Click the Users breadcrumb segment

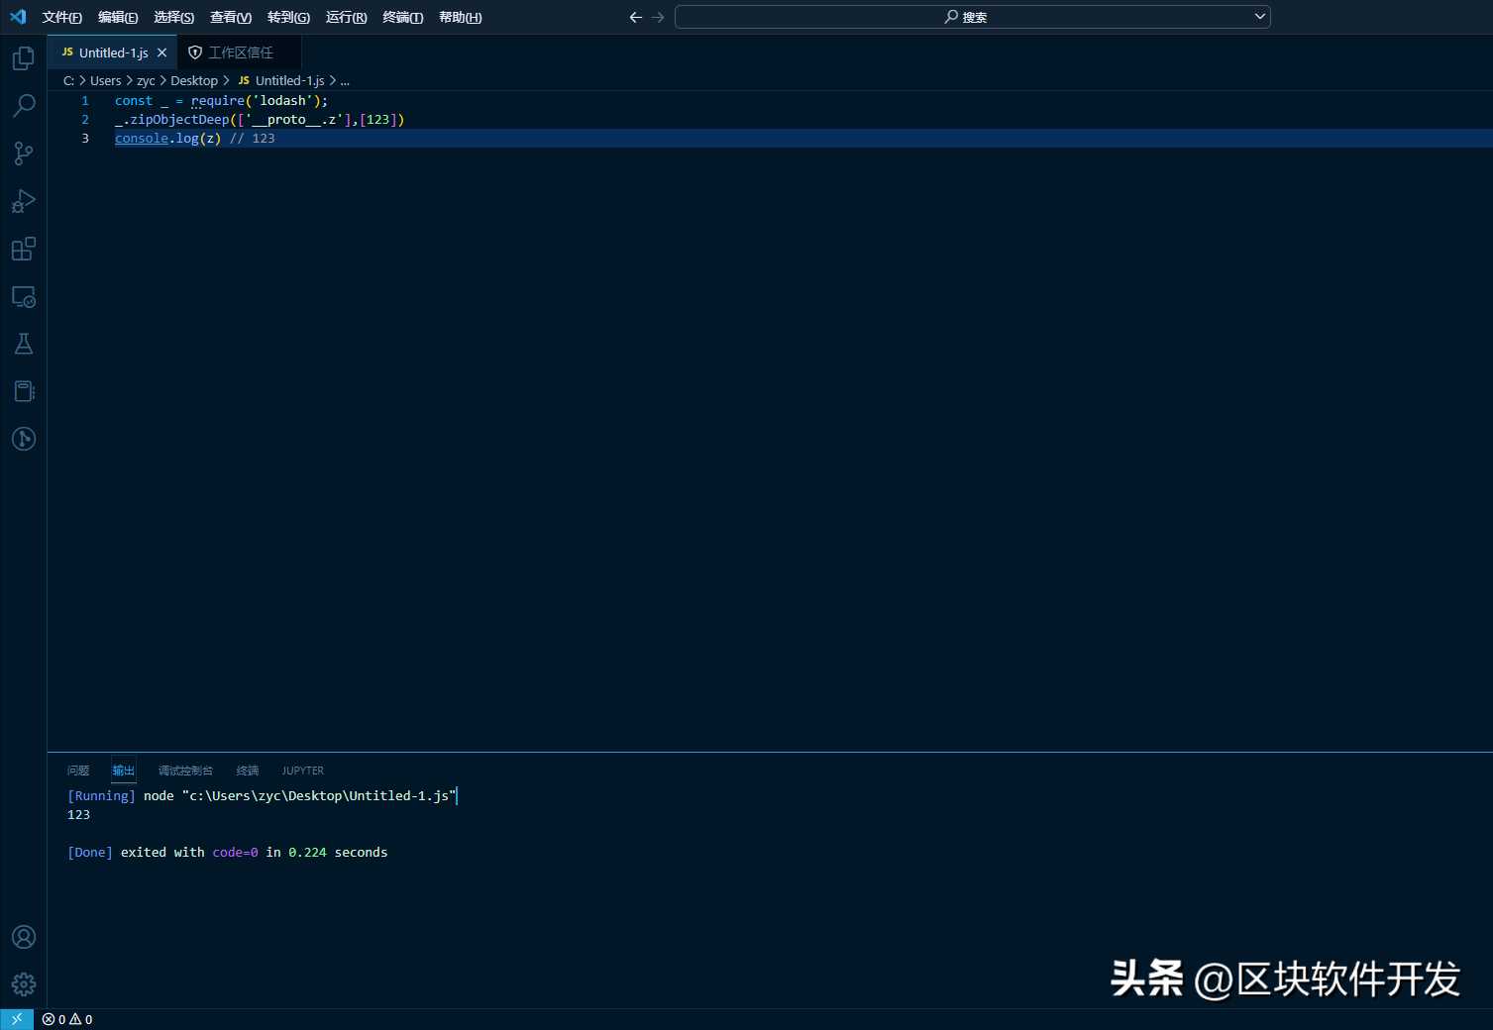[x=105, y=81]
